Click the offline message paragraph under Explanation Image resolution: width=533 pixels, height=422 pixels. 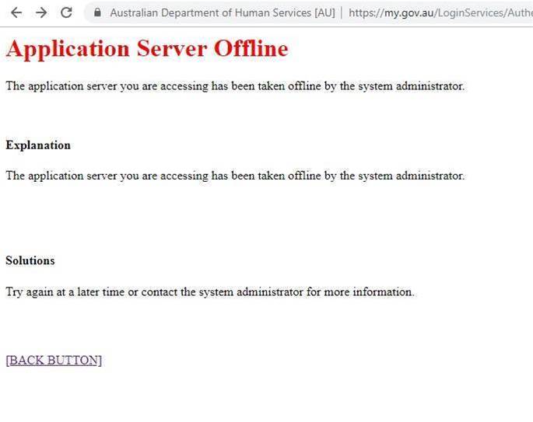pyautogui.click(x=235, y=176)
